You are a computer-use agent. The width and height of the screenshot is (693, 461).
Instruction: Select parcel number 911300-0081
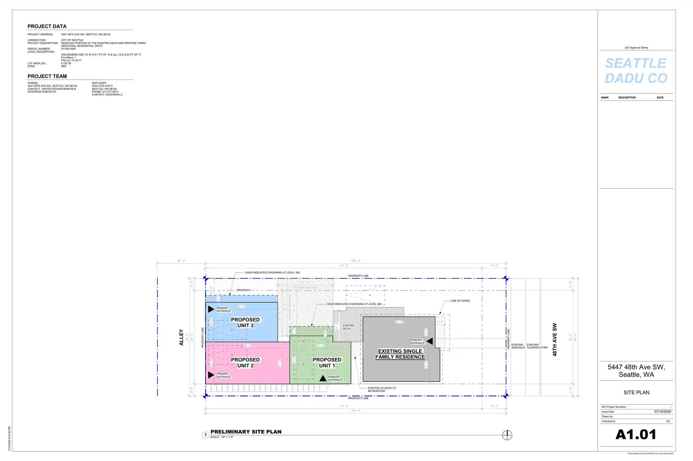point(69,49)
